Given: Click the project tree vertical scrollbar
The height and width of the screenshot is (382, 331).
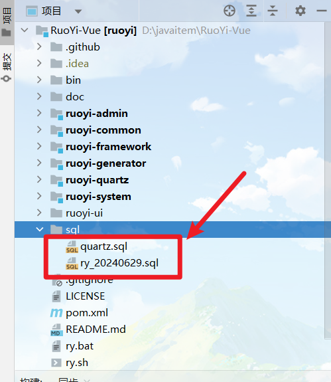Looking at the screenshot, I should tap(328, 180).
